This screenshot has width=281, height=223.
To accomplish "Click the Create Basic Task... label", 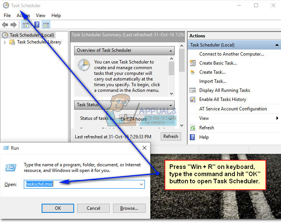I will pos(218,63).
